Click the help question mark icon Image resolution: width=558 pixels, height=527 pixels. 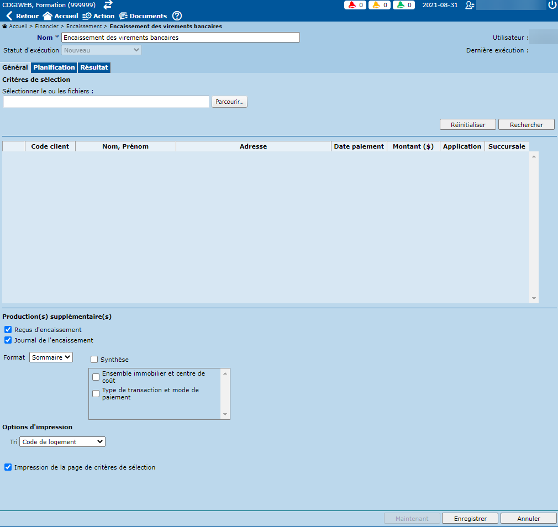pyautogui.click(x=177, y=16)
